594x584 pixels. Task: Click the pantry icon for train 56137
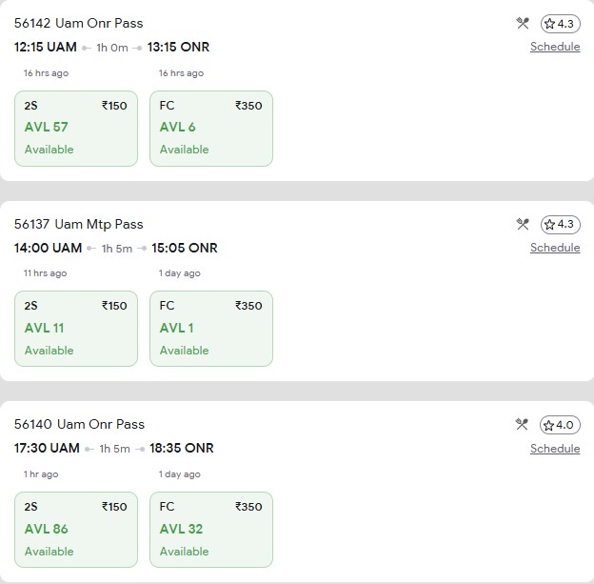[522, 225]
